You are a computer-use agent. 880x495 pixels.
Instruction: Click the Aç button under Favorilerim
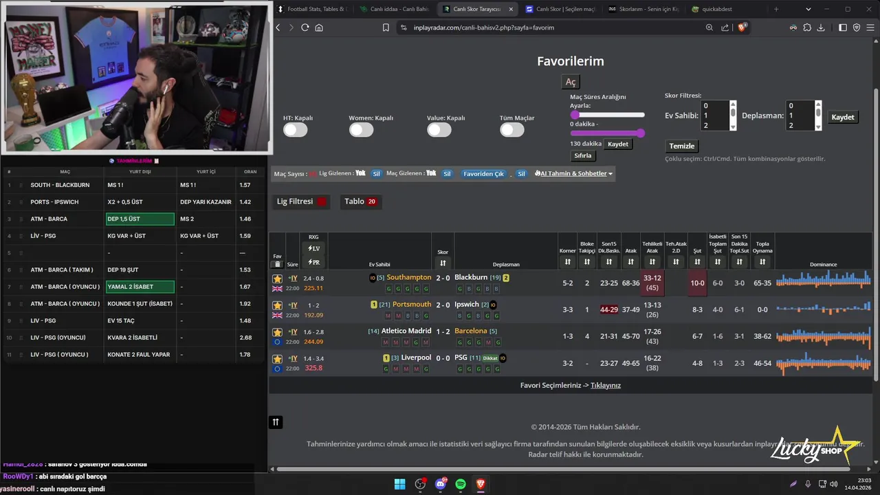click(571, 82)
